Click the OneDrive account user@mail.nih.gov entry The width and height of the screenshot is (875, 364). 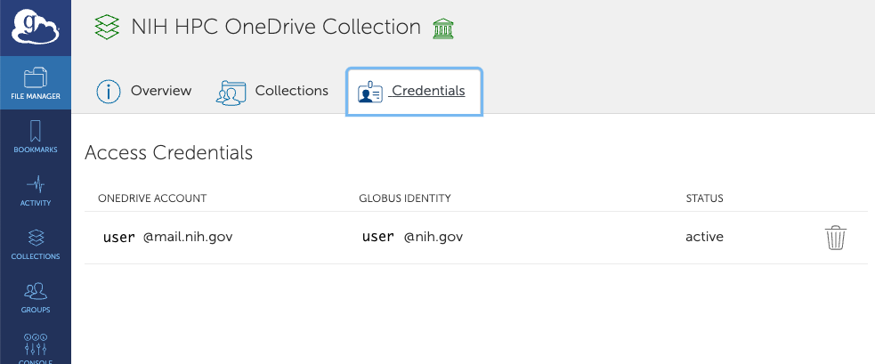(x=168, y=237)
